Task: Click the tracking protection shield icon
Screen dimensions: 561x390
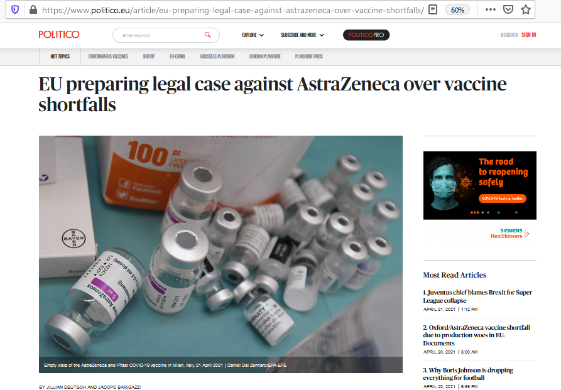Action: [15, 9]
